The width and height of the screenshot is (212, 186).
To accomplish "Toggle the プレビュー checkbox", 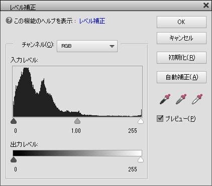I will (x=160, y=118).
